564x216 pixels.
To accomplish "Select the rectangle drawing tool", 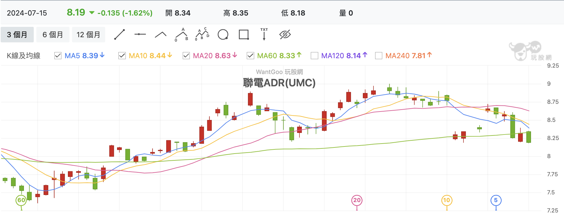I will coord(244,35).
